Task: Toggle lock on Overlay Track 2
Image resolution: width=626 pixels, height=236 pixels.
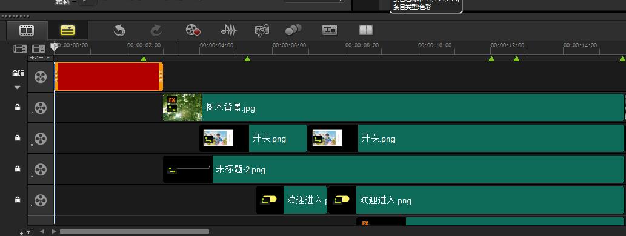Action: (18, 138)
